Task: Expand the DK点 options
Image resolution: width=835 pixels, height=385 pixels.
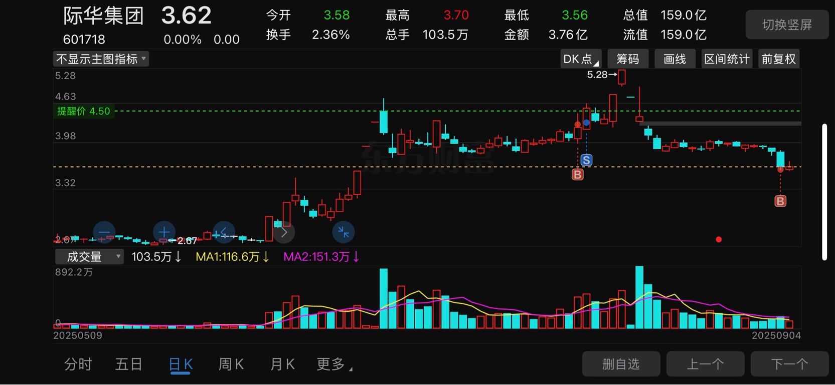Action: click(x=581, y=59)
